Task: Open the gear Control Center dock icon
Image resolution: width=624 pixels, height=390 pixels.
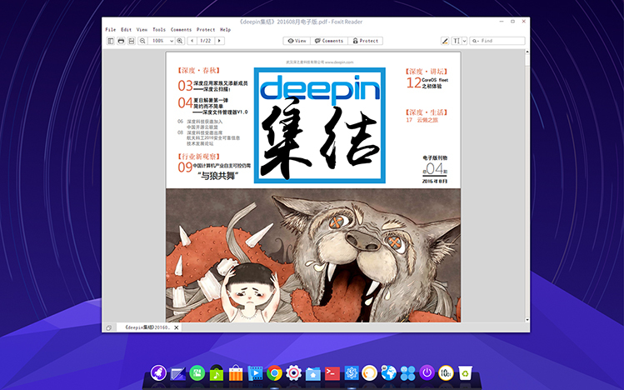Action: 294,372
